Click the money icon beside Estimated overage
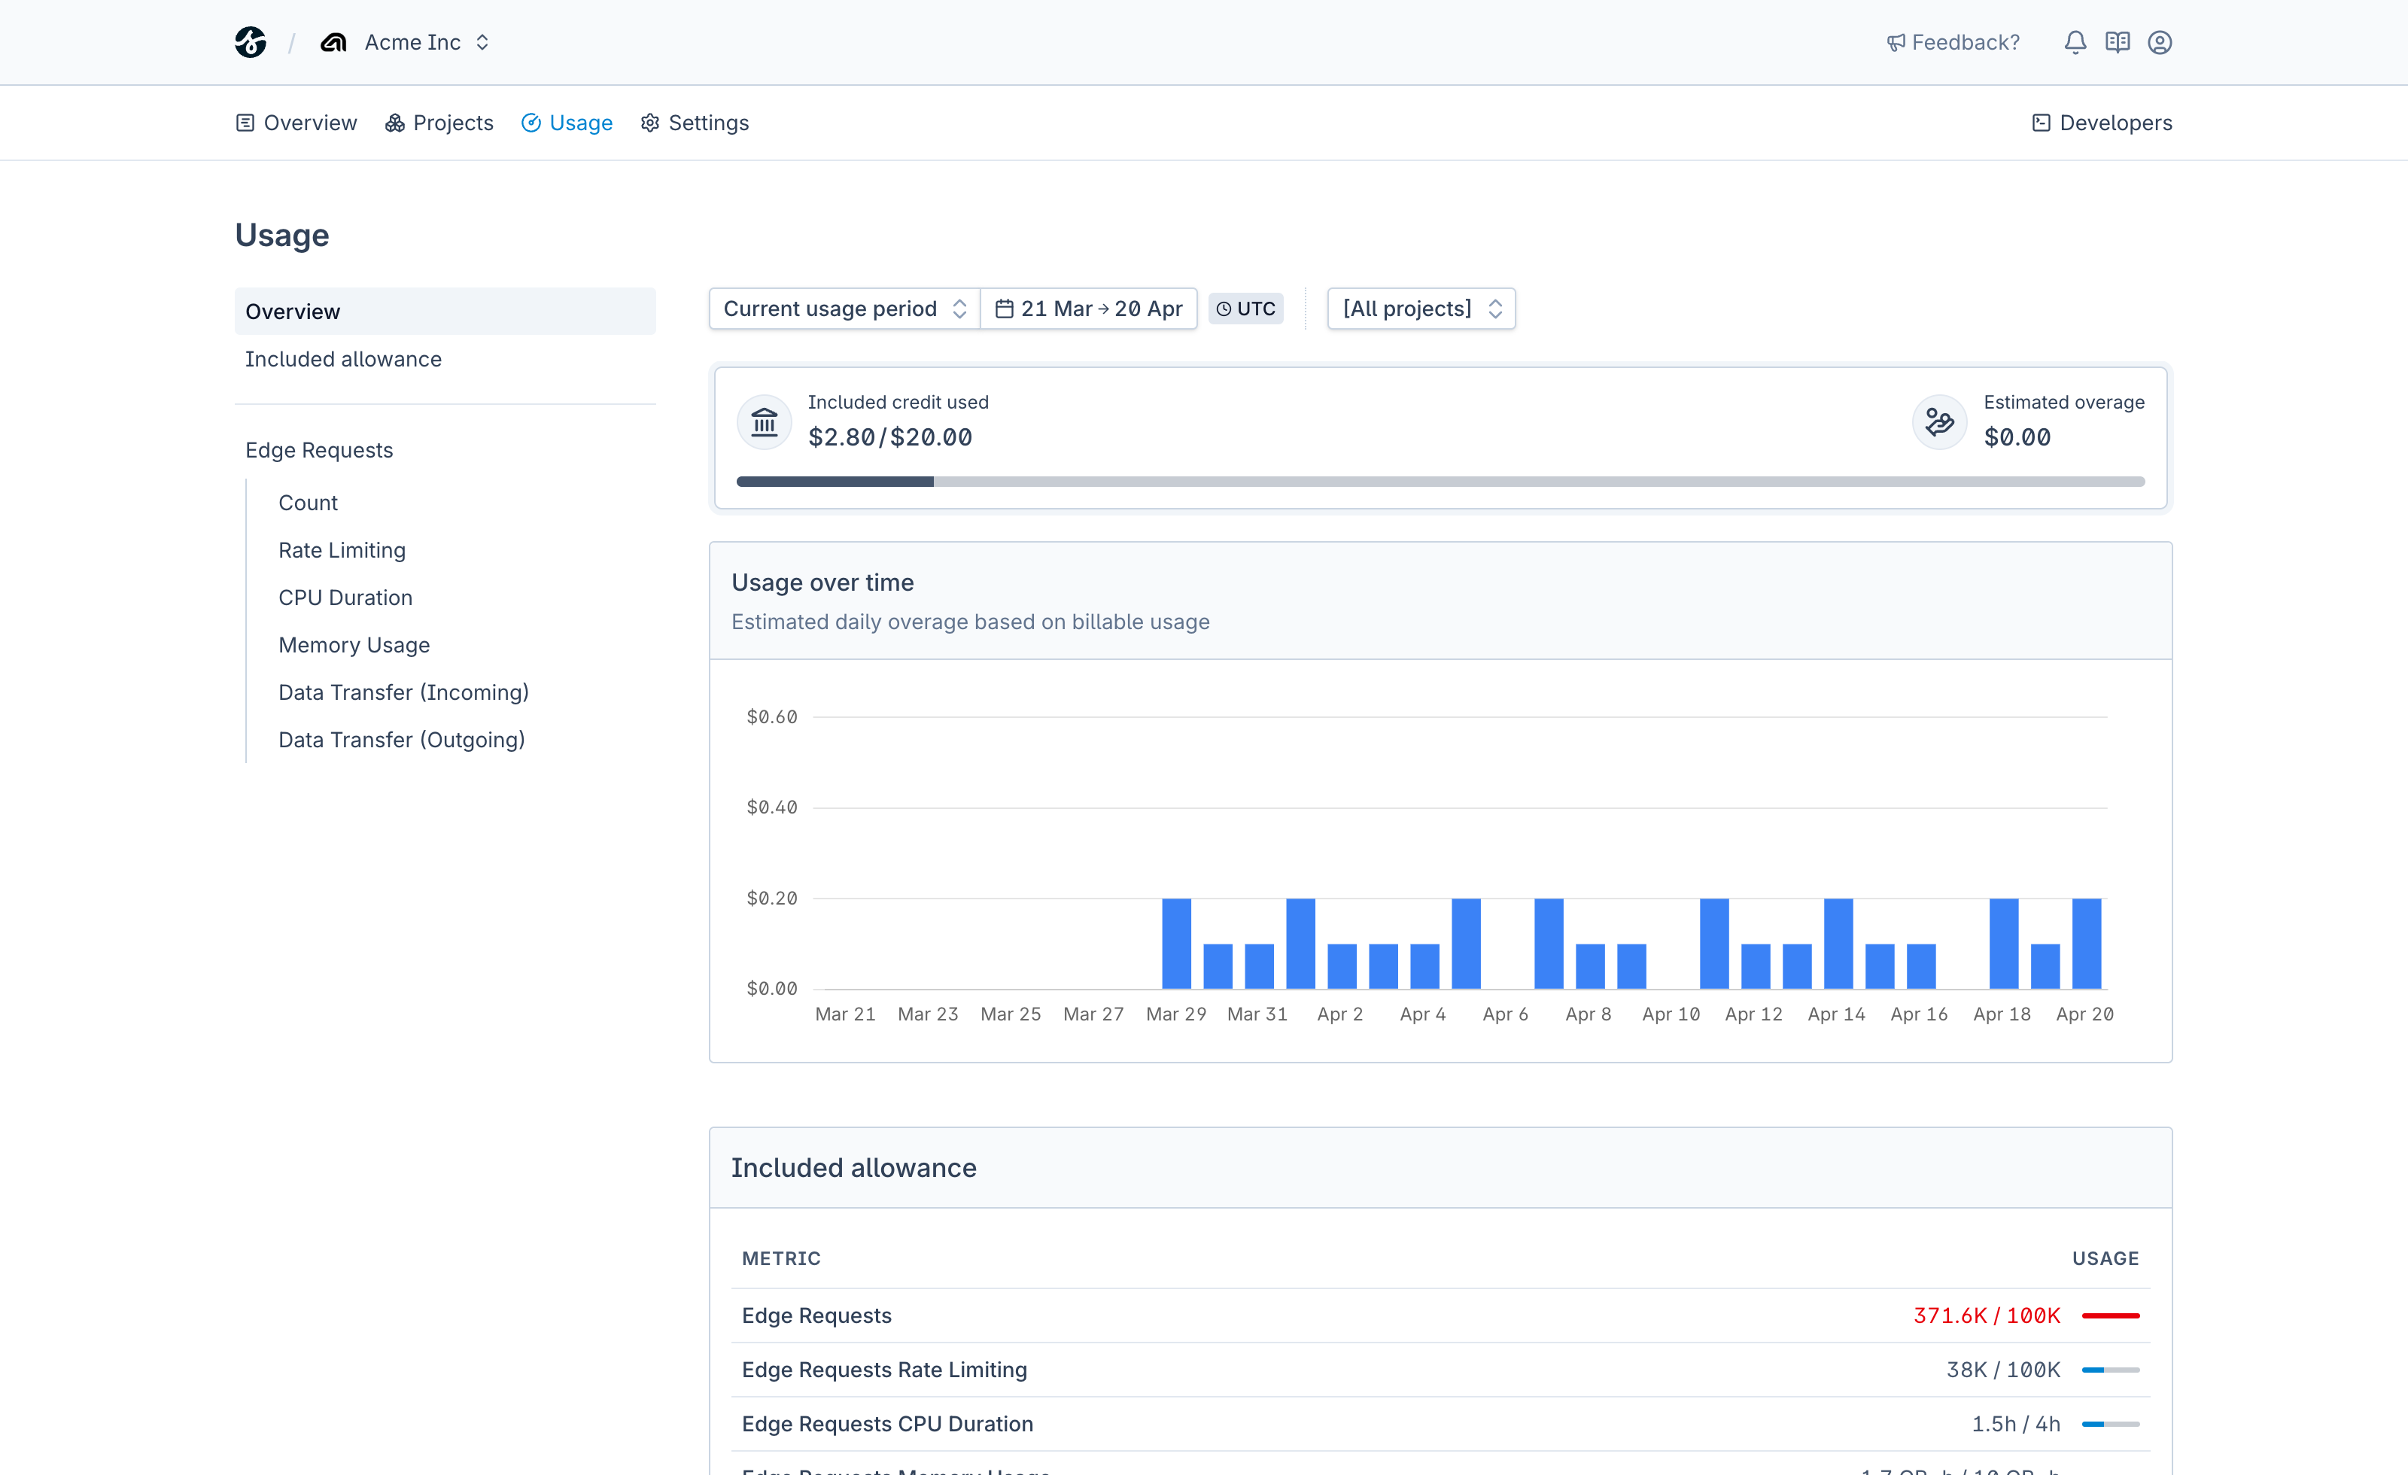The height and width of the screenshot is (1475, 2408). [1939, 421]
